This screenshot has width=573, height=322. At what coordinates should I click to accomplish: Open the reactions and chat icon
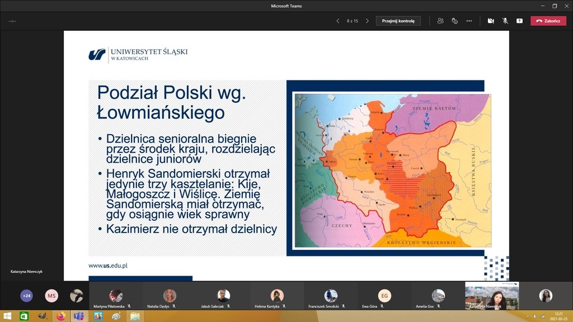click(x=454, y=21)
